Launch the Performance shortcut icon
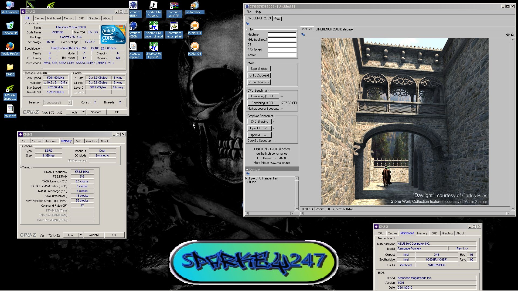The image size is (518, 291). click(x=195, y=7)
